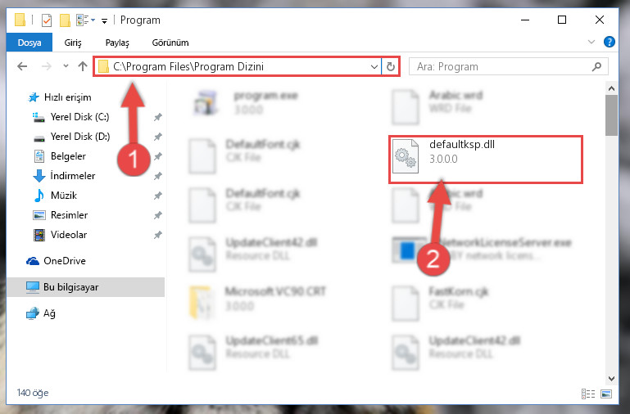The height and width of the screenshot is (414, 630).
Task: Switch to large icons view
Action: click(x=606, y=394)
